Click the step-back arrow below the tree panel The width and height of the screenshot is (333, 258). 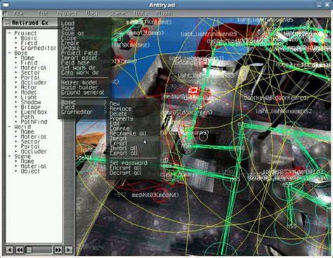coord(10,250)
